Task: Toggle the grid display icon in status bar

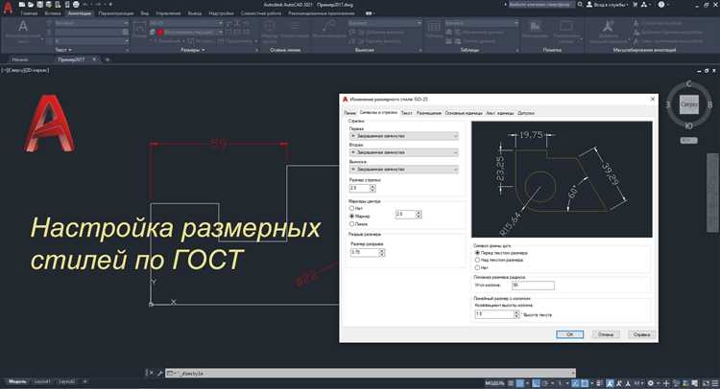Action: (511, 383)
